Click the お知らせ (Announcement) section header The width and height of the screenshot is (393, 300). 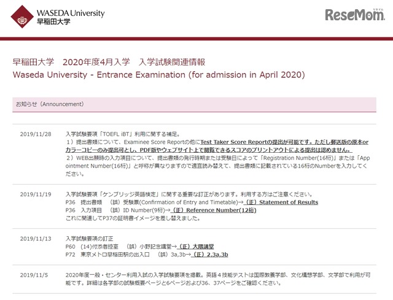pos(49,104)
